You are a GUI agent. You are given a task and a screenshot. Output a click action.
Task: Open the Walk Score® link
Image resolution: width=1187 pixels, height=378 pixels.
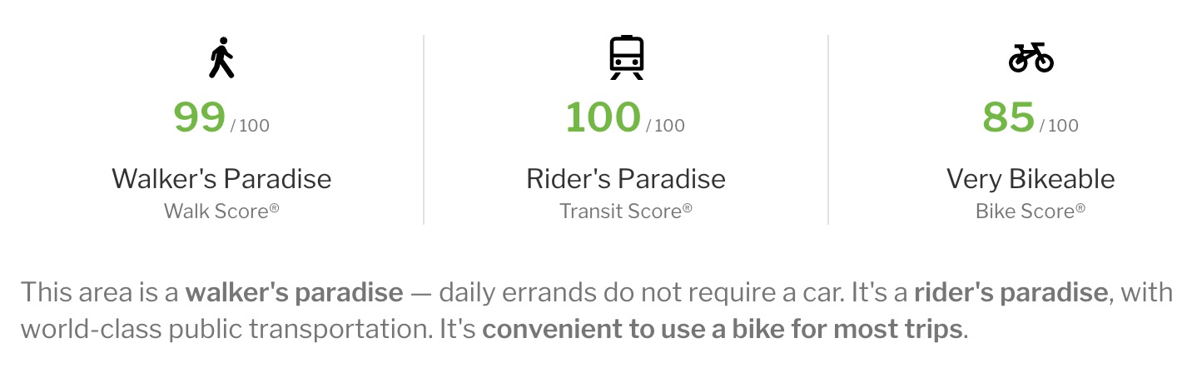click(x=221, y=211)
